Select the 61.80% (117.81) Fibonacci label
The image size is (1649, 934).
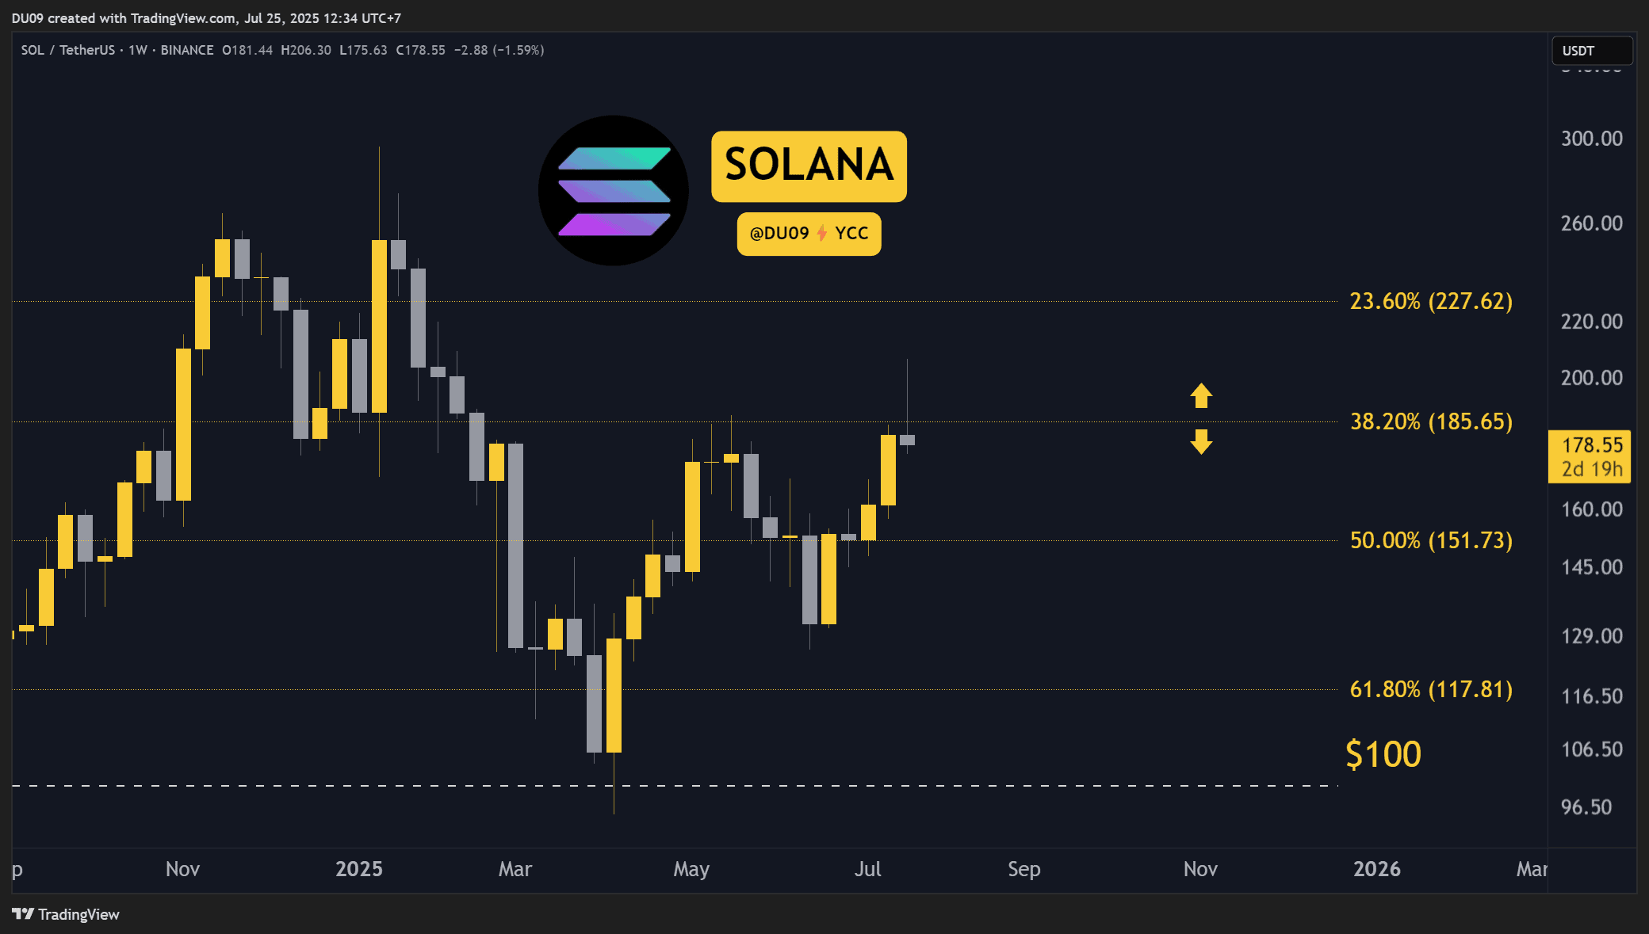pos(1431,689)
